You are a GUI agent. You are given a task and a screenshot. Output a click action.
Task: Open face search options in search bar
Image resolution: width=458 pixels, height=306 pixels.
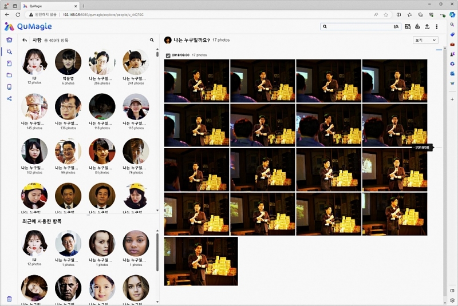[x=396, y=26]
